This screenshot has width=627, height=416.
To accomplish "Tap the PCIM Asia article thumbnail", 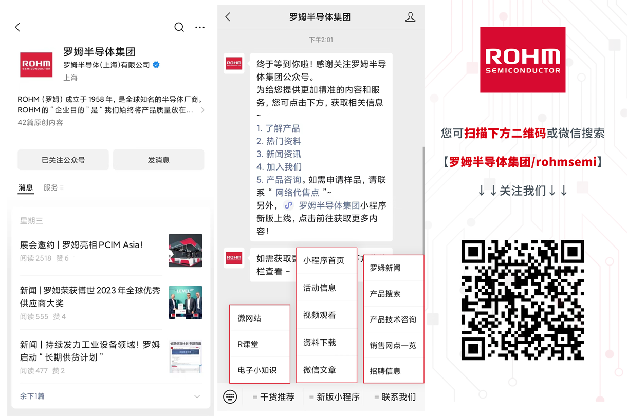I will [185, 252].
